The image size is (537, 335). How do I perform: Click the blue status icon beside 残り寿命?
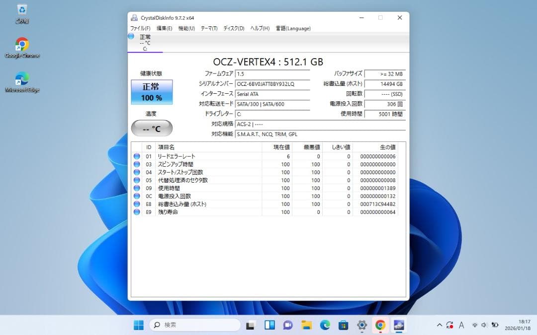137,212
